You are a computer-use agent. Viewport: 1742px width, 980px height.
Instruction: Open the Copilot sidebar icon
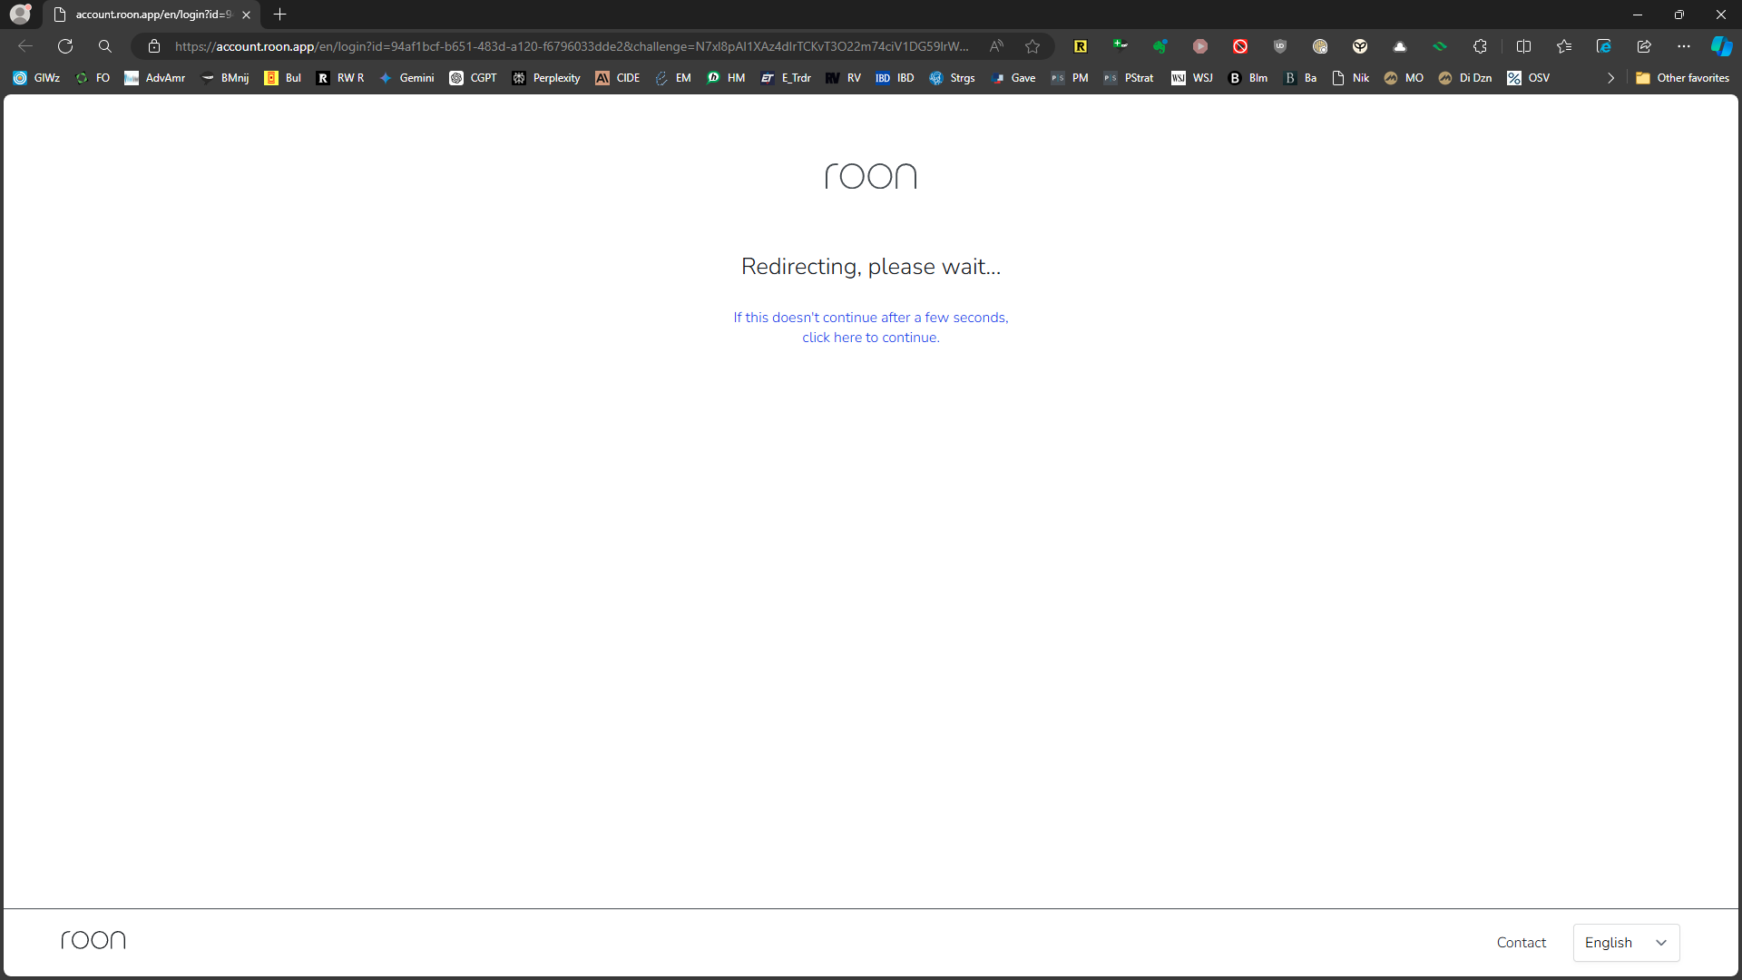click(x=1721, y=46)
